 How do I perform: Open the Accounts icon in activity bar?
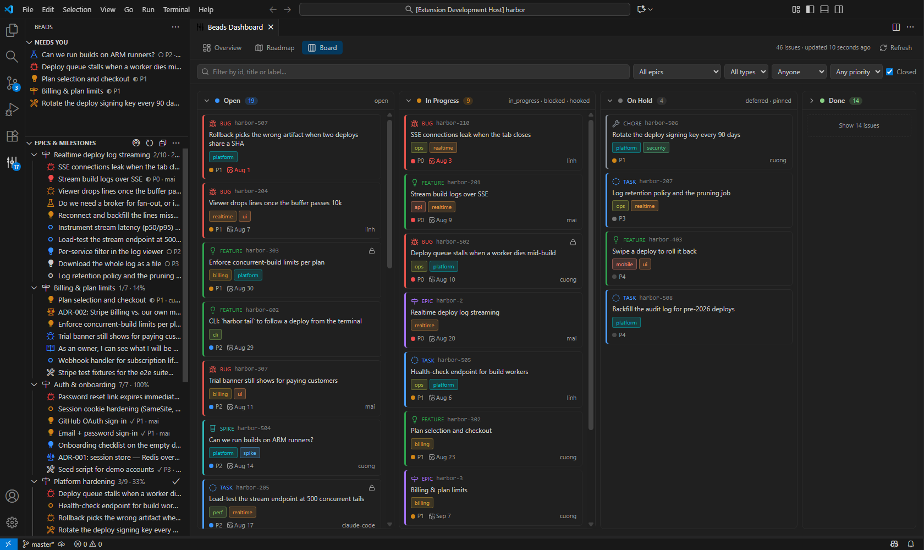12,496
